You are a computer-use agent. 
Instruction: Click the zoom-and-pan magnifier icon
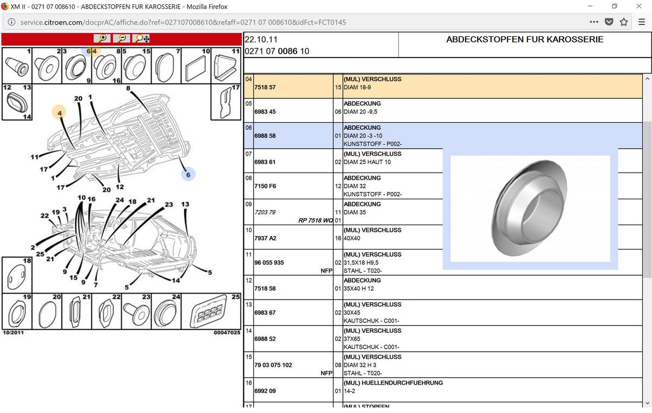click(142, 39)
